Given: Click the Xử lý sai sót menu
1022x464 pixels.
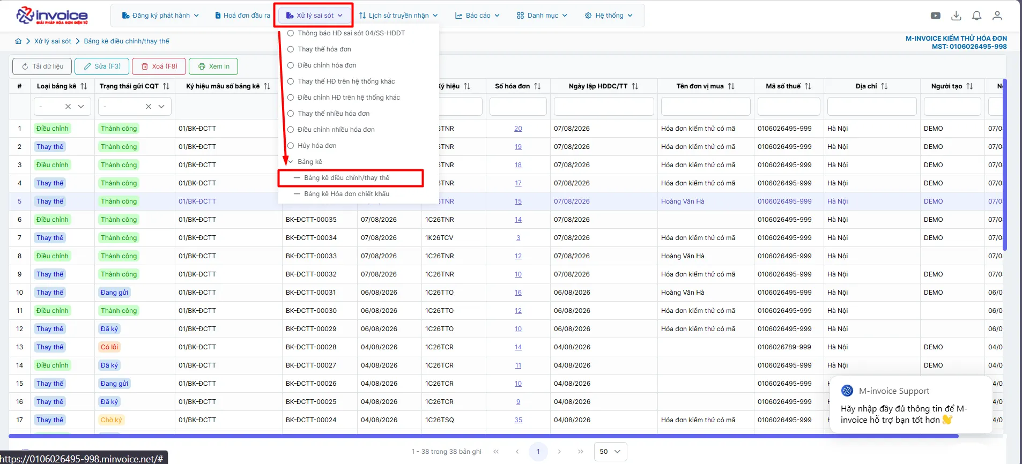Looking at the screenshot, I should 314,16.
